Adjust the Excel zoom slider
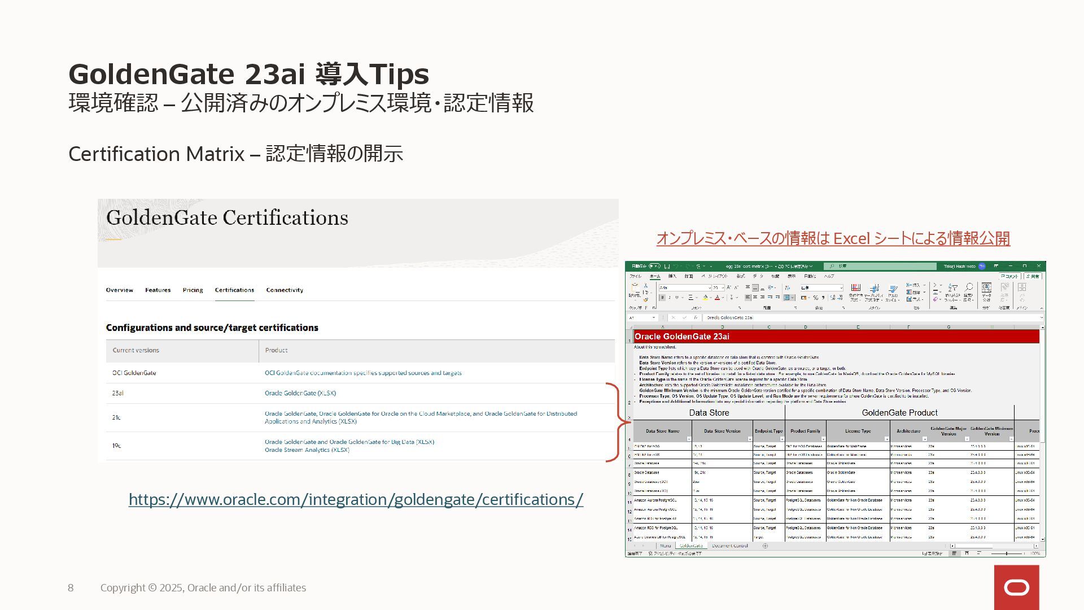This screenshot has height=610, width=1084. point(1007,554)
